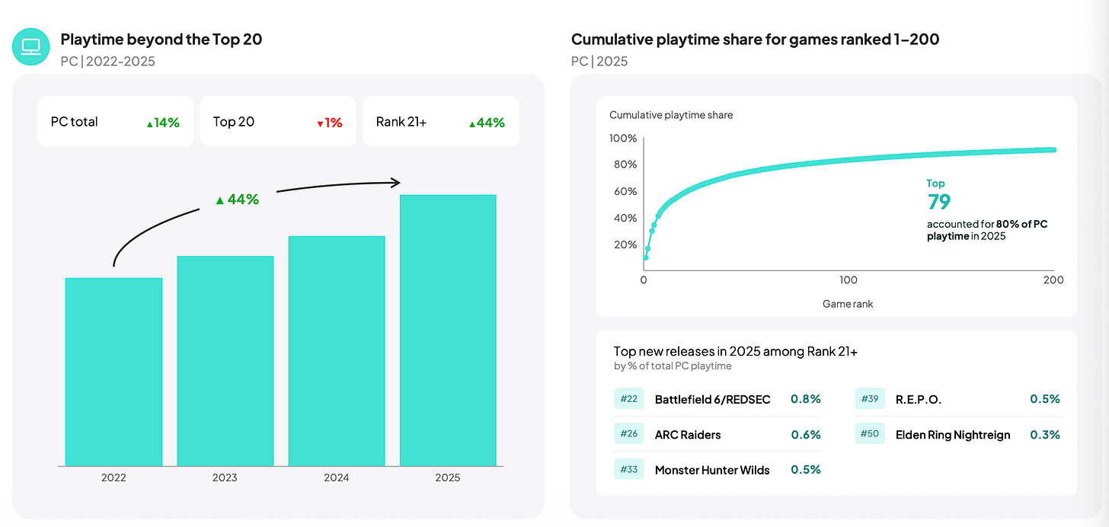Click the 2024 bar in the chart
Screen dimensions: 1109x527
(337, 351)
